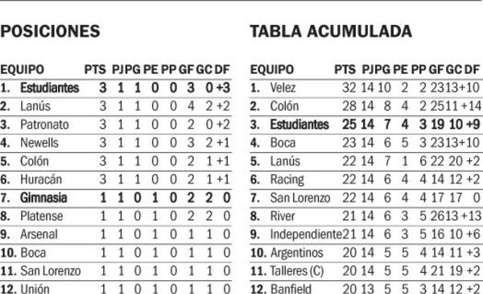Viewport: 483px width, 294px height.
Task: Select the Huracán row
Action: (x=115, y=180)
